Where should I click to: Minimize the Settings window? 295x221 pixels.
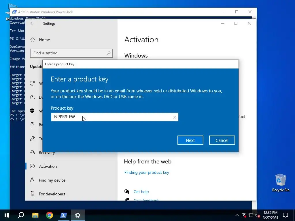(223, 23)
